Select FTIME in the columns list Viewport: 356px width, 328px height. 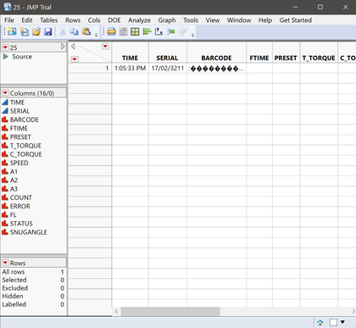tap(19, 128)
